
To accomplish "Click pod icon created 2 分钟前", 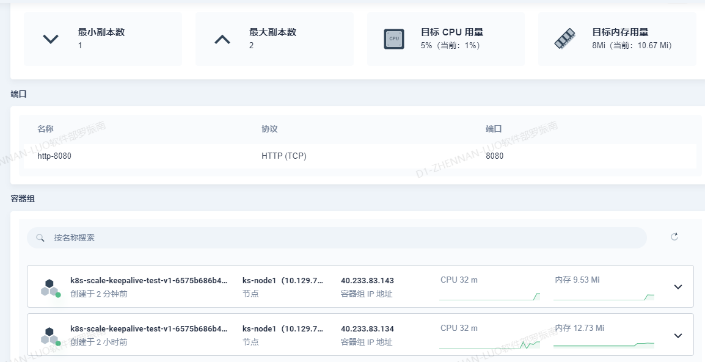I will click(50, 287).
